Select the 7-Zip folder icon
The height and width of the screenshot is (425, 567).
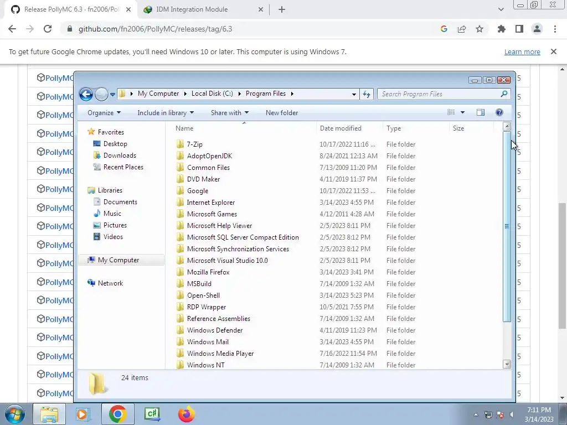(180, 144)
